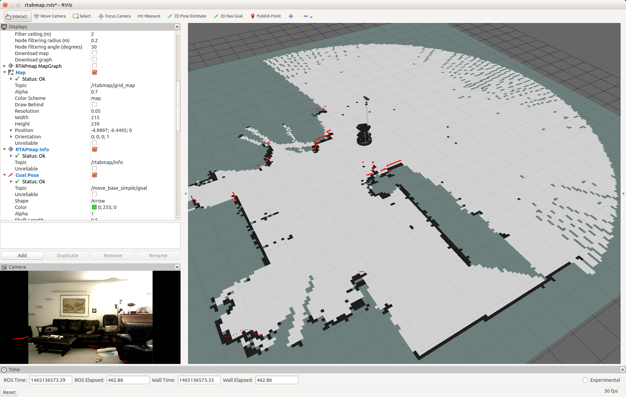
Task: Collapse the Goal Pose tree
Action: point(4,175)
